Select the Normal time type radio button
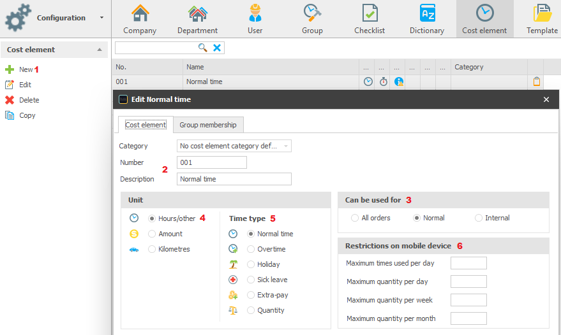The image size is (561, 335). click(x=251, y=234)
